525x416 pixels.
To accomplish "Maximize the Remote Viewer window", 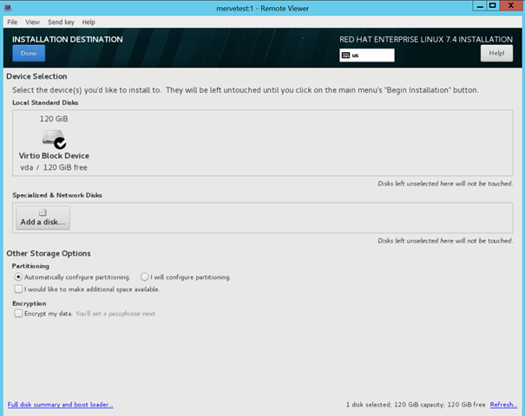I will click(x=493, y=6).
